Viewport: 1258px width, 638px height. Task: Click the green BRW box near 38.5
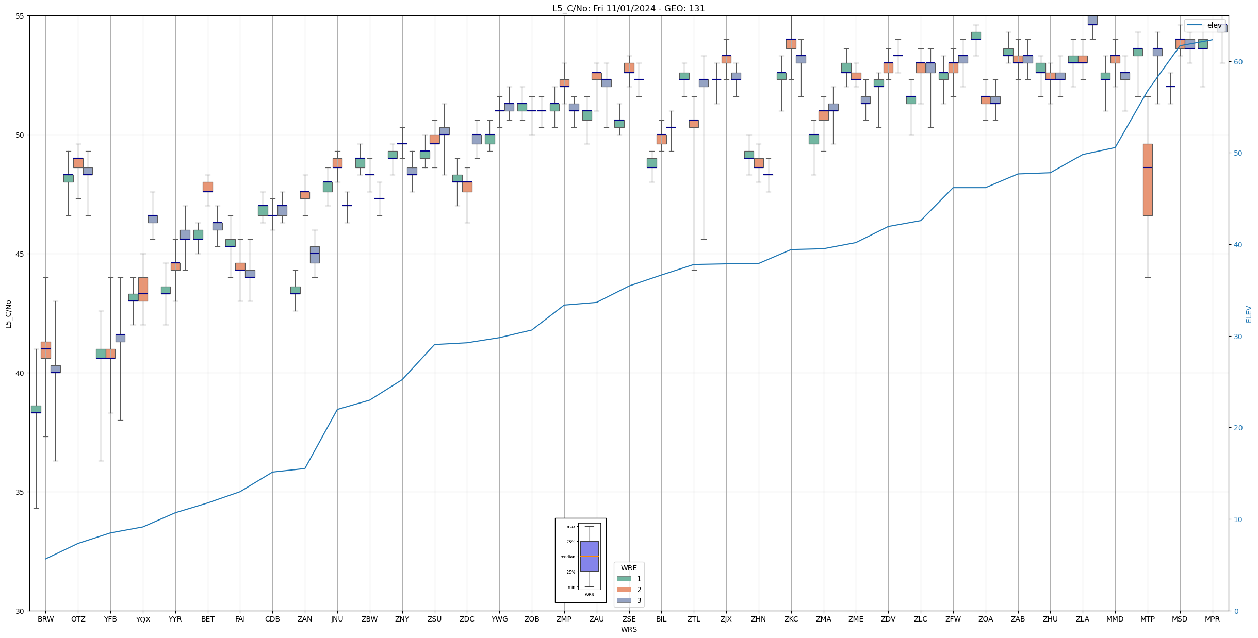[x=36, y=409]
